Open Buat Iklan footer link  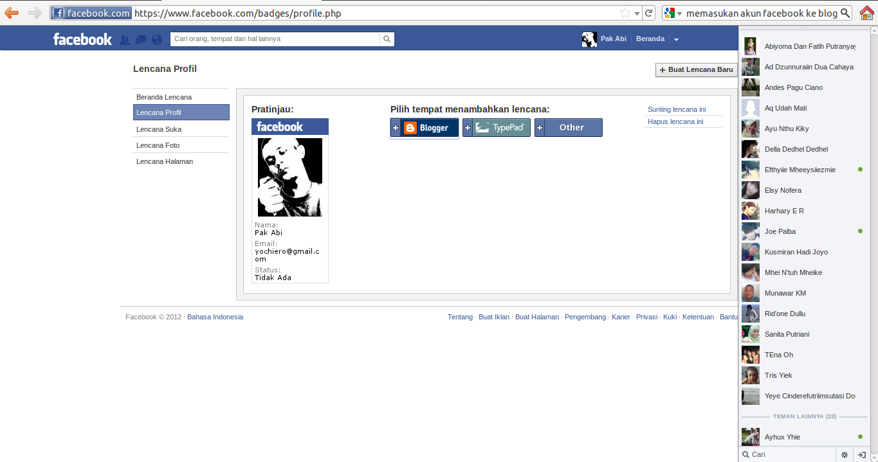(x=494, y=317)
